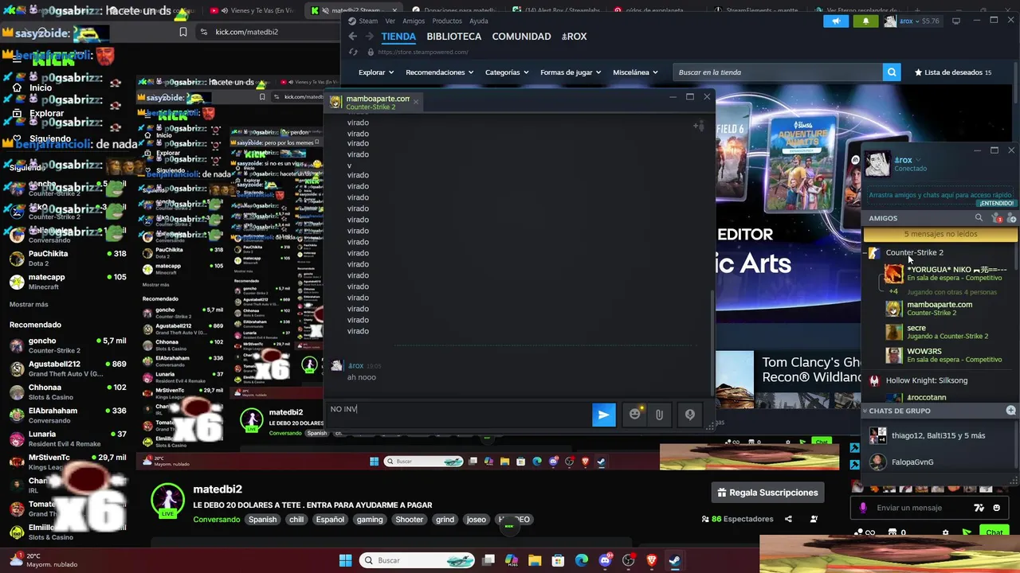This screenshot has height=573, width=1020.
Task: Open File Explorer from taskbar
Action: 535,560
